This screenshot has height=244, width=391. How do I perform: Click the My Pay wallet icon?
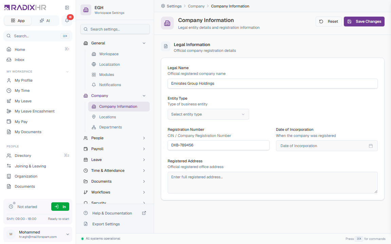(x=9, y=122)
